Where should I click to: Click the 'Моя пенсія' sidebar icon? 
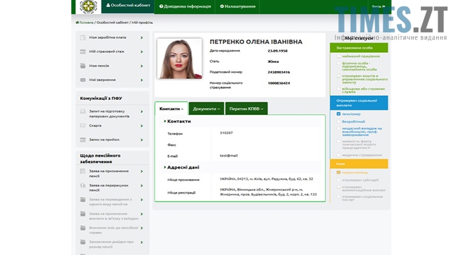point(84,66)
